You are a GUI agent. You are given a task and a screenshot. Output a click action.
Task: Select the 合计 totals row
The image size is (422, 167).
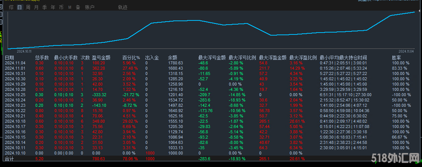tap(9, 159)
